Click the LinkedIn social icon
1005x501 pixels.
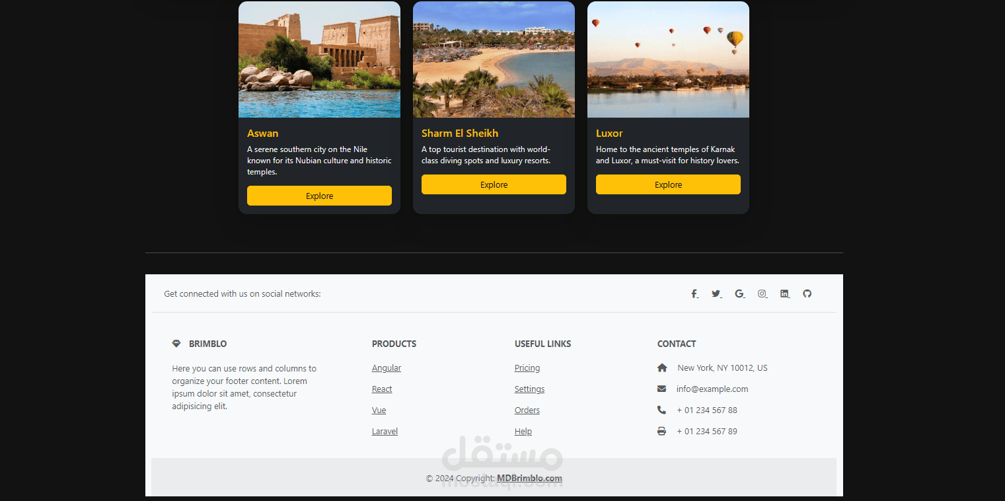coord(784,294)
